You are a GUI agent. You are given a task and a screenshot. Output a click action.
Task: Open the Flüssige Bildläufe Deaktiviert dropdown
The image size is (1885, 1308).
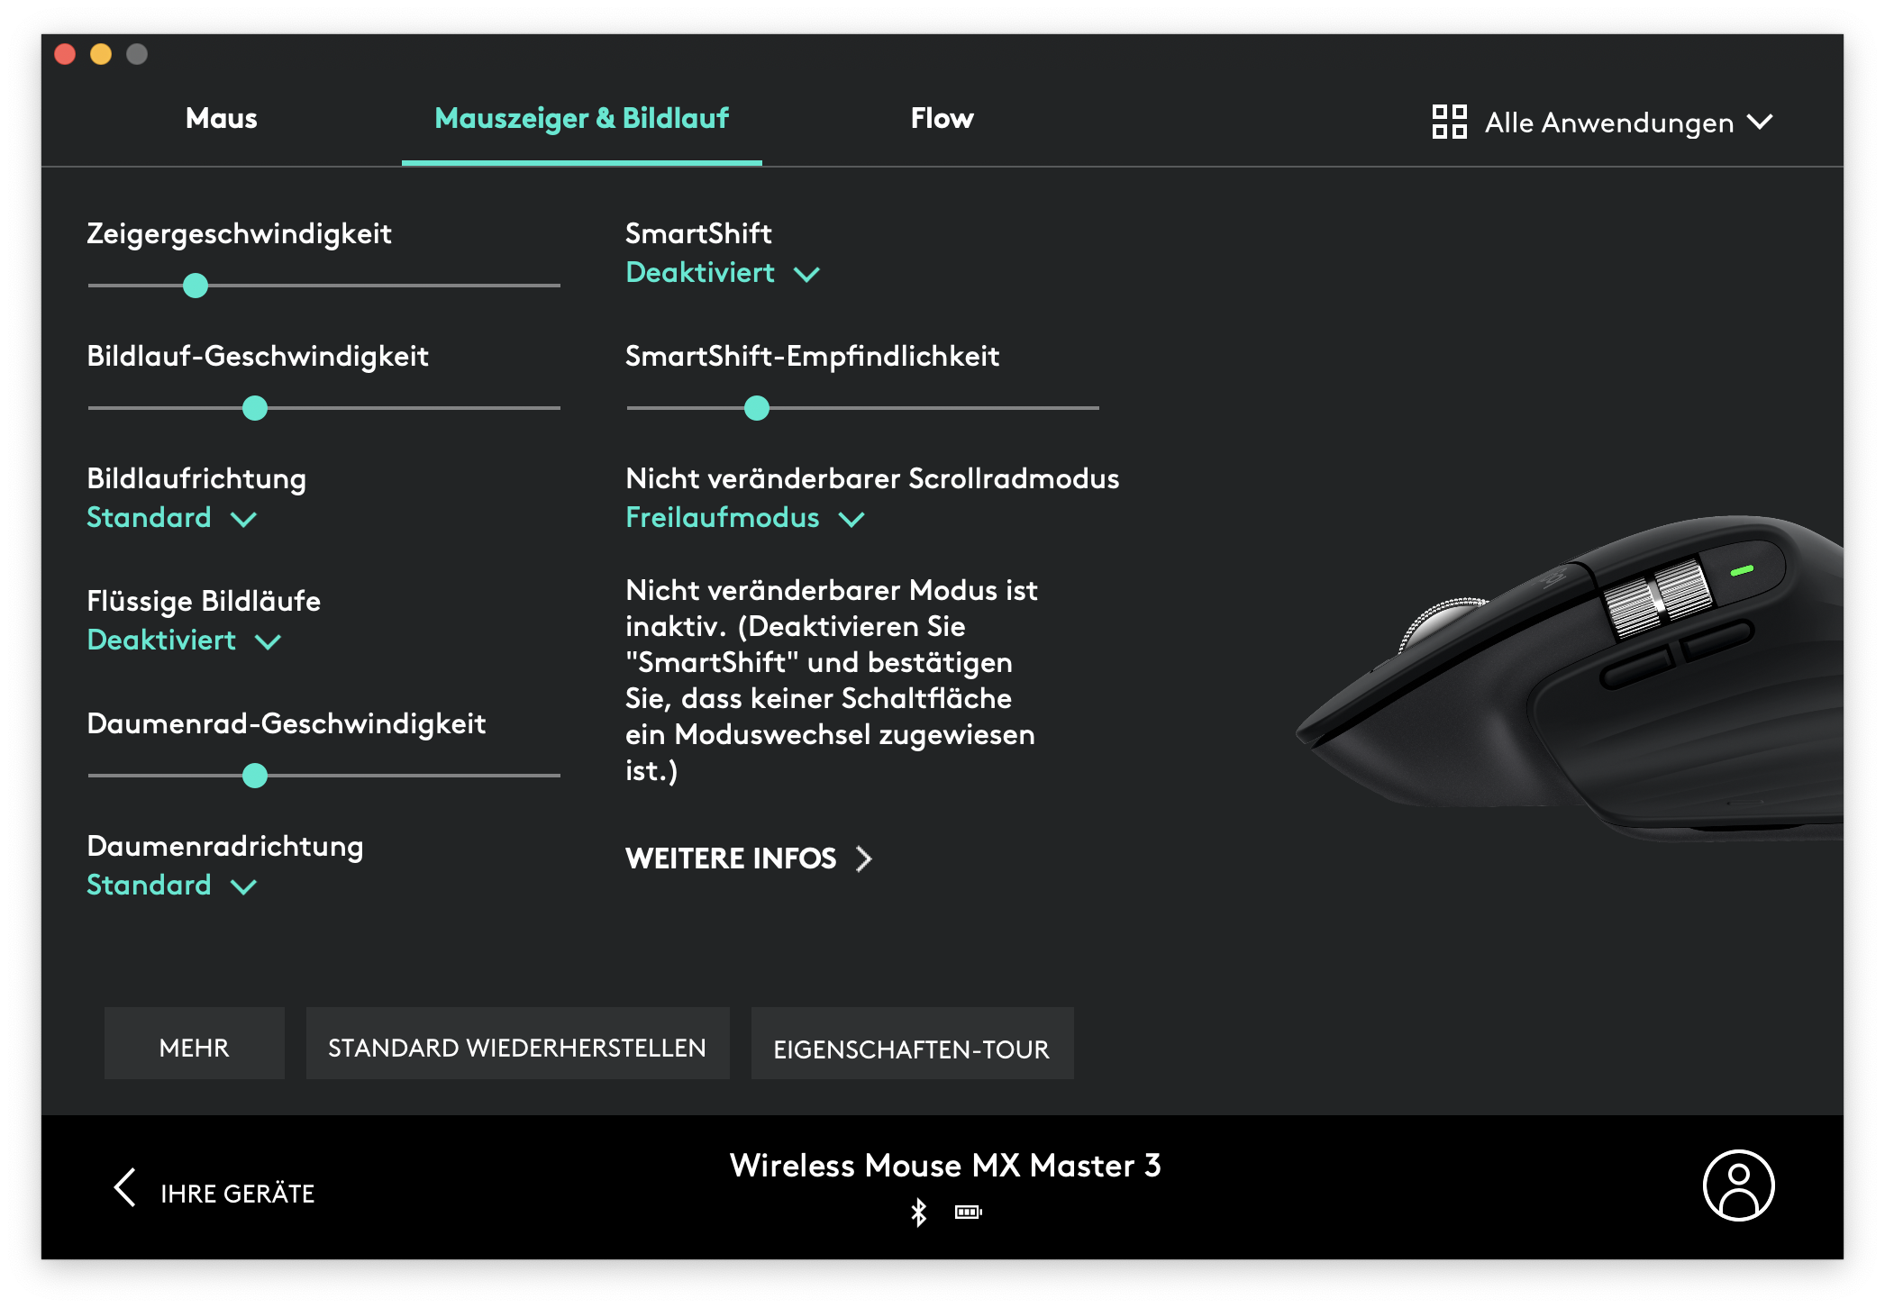pyautogui.click(x=185, y=640)
